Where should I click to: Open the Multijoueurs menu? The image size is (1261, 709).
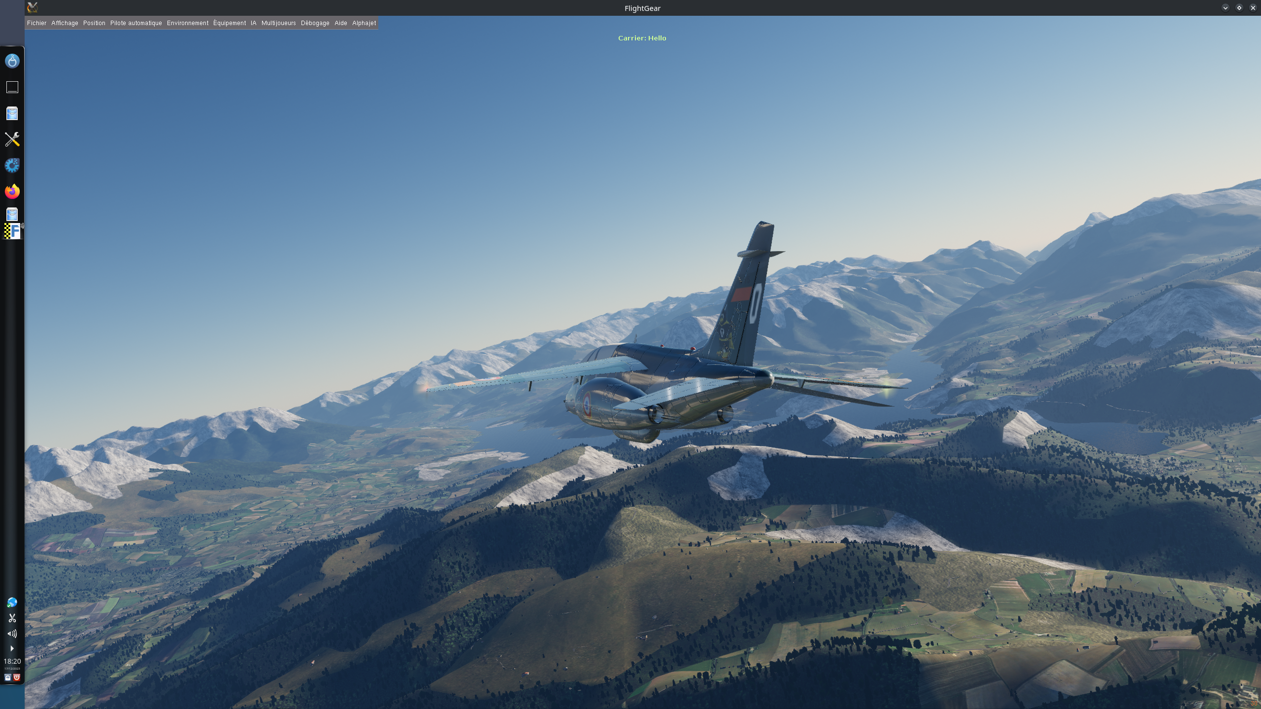click(278, 23)
